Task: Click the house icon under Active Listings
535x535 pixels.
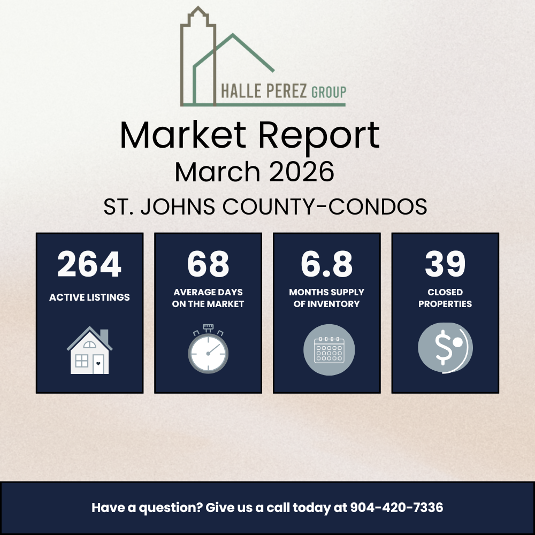Action: point(89,351)
